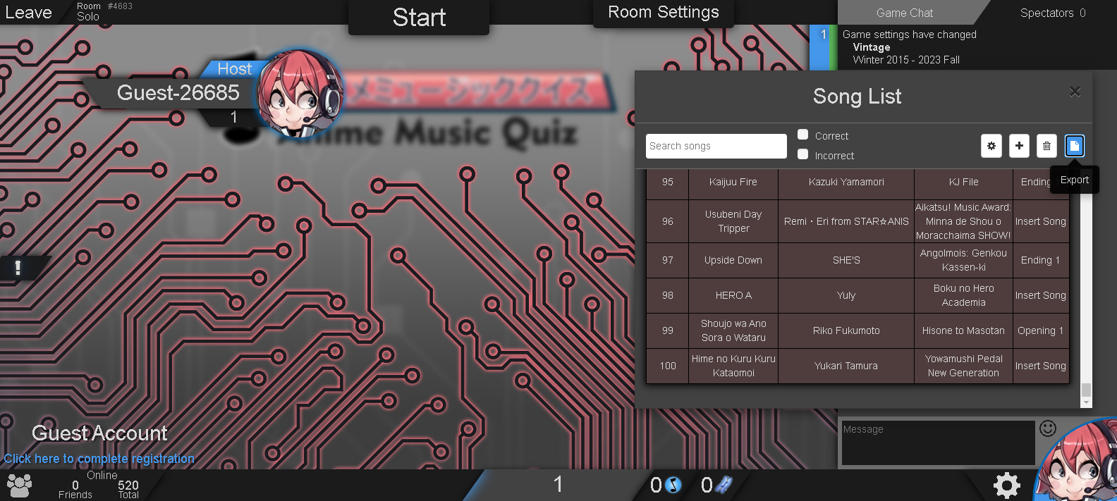This screenshot has height=501, width=1117.
Task: Click anime KJ File cell
Action: 963,182
